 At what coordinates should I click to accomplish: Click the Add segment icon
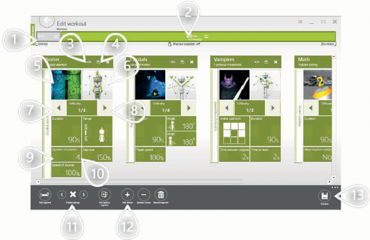click(45, 195)
